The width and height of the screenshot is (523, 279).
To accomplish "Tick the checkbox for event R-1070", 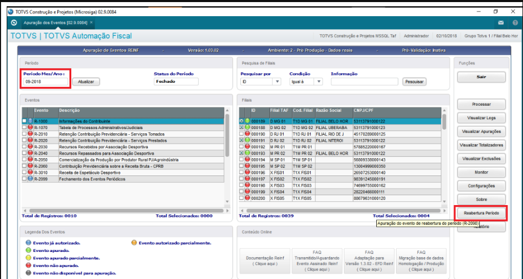I will (x=24, y=128).
